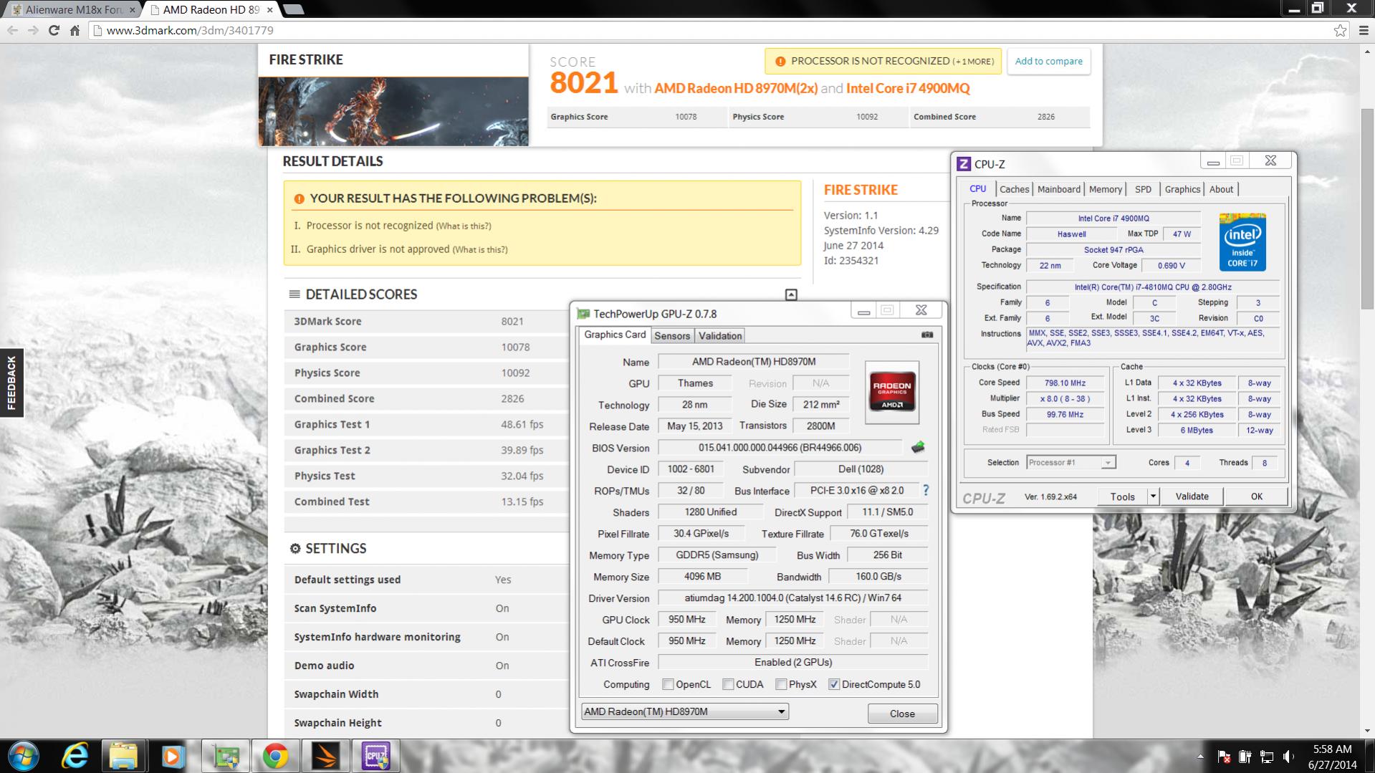Viewport: 1375px width, 773px height.
Task: Open the Chrome menu icon
Action: point(1363,30)
